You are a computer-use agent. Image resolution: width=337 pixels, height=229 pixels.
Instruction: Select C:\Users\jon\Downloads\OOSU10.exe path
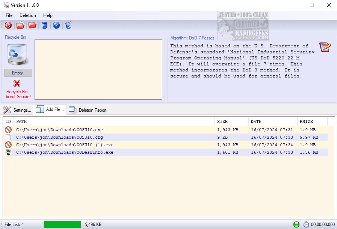(59, 130)
